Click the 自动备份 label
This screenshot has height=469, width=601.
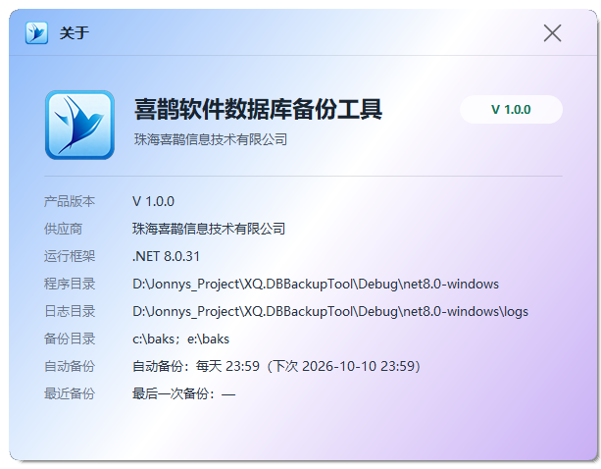(70, 366)
